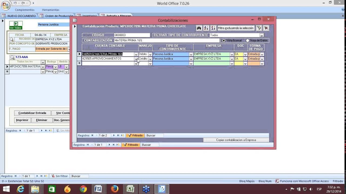Screen dimensions: 346x194
Task: Click the Imprimir button
Action: point(22,120)
